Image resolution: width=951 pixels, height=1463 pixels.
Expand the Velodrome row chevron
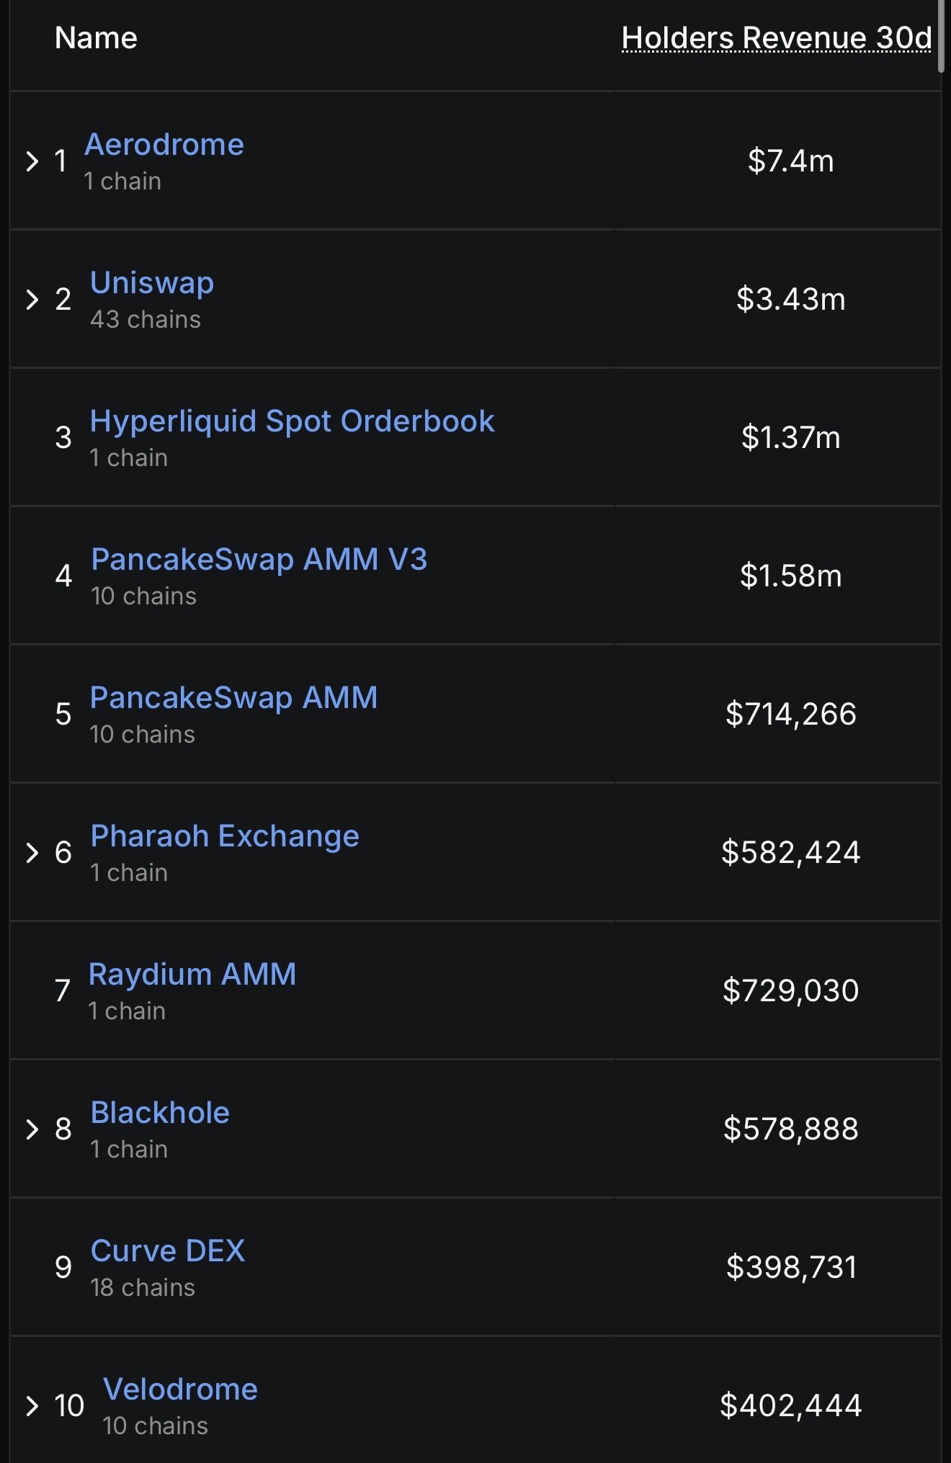click(32, 1405)
